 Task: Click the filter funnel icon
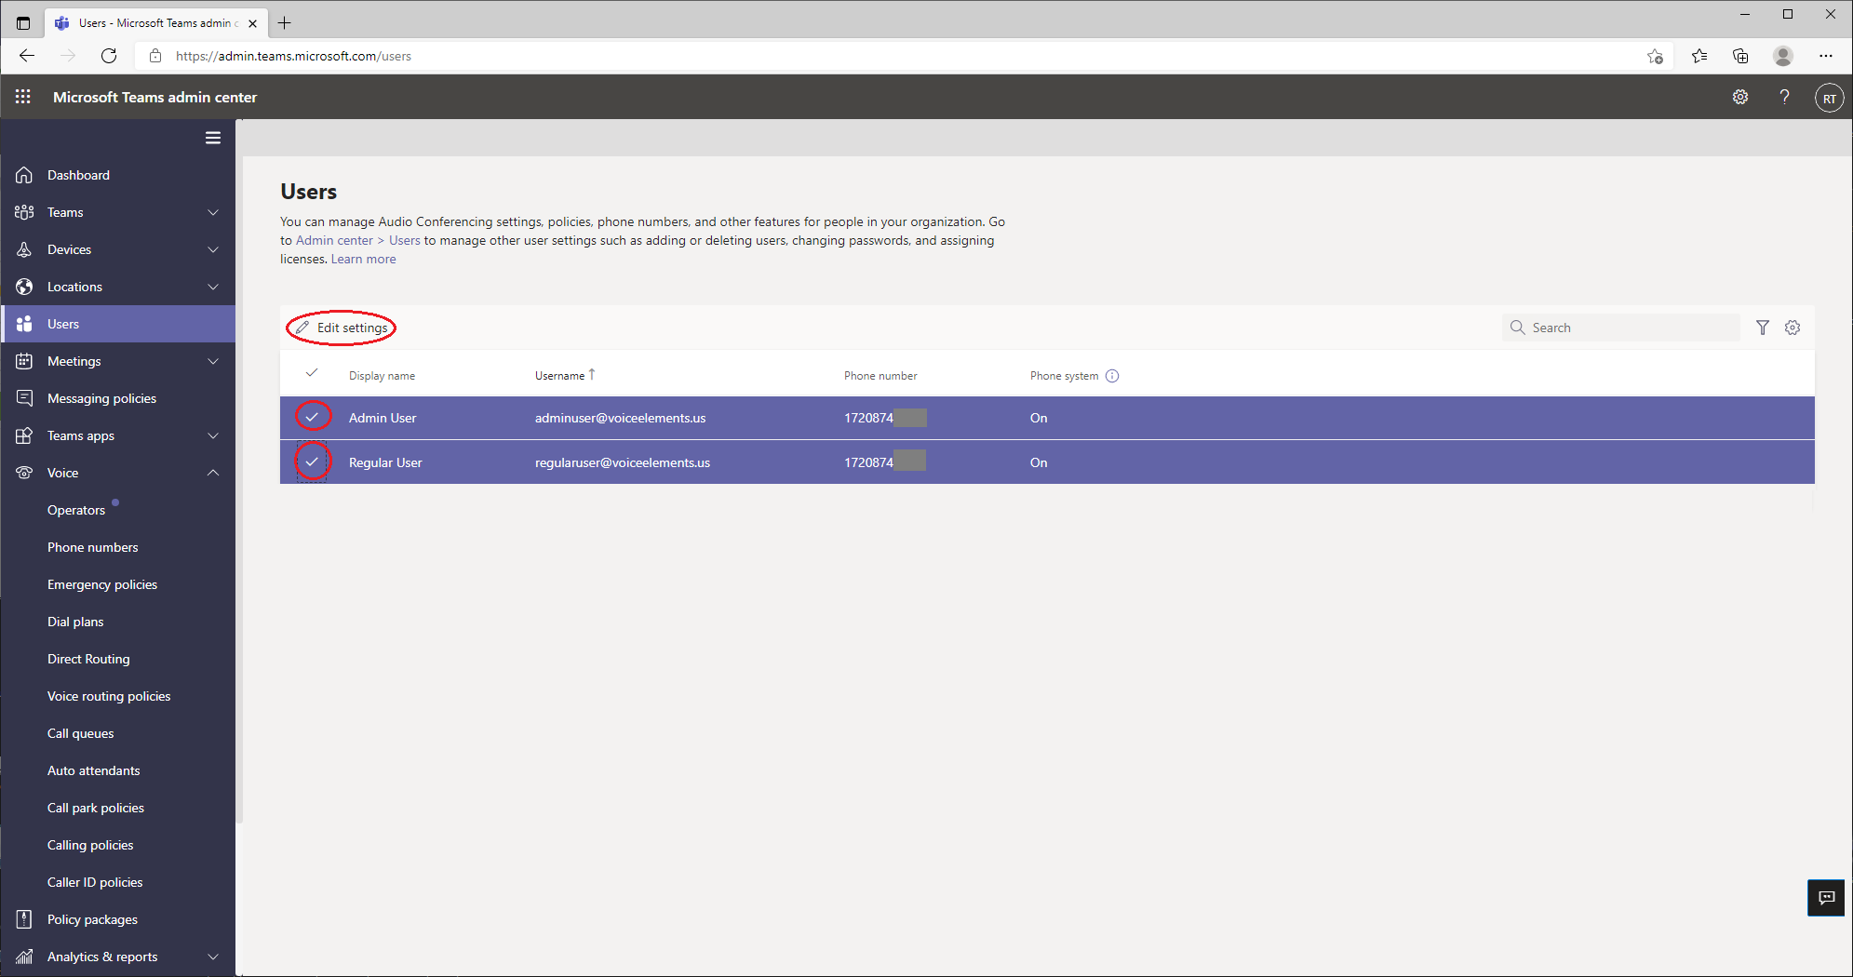tap(1763, 328)
